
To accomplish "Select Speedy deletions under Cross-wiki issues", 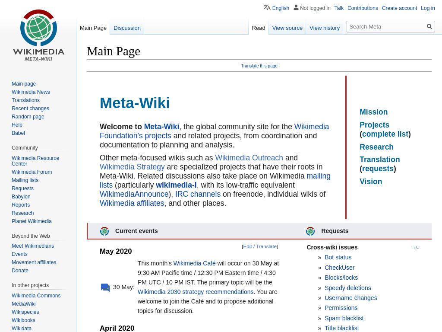I will tap(347, 288).
